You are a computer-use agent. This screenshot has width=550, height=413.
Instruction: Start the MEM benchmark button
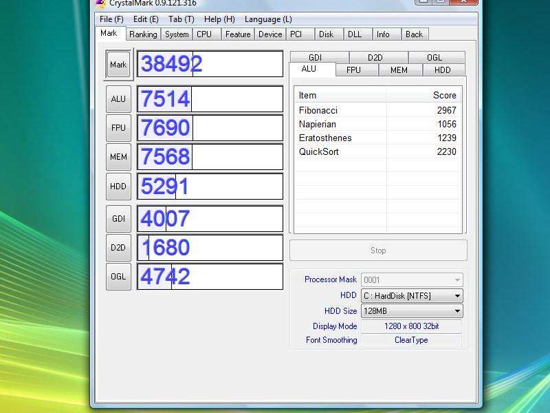click(x=118, y=157)
